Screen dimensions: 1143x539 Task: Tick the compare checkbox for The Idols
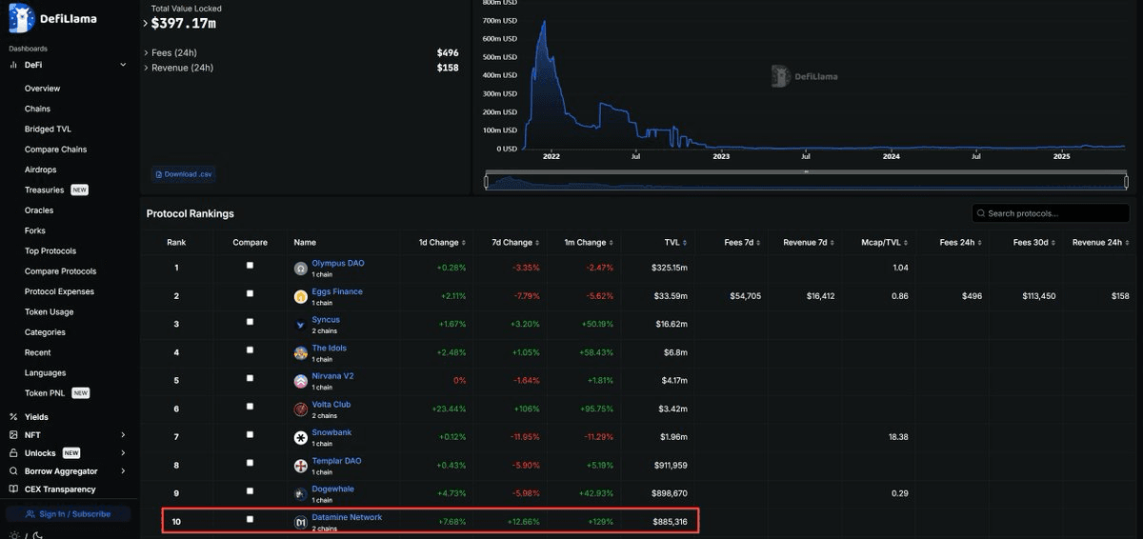coord(250,350)
